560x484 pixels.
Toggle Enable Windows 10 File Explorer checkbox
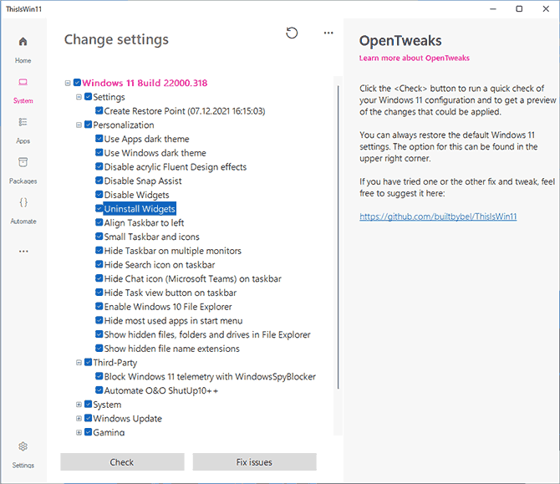[99, 306]
